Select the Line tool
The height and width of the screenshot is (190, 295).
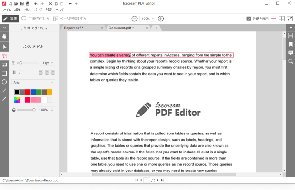(x=4, y=91)
